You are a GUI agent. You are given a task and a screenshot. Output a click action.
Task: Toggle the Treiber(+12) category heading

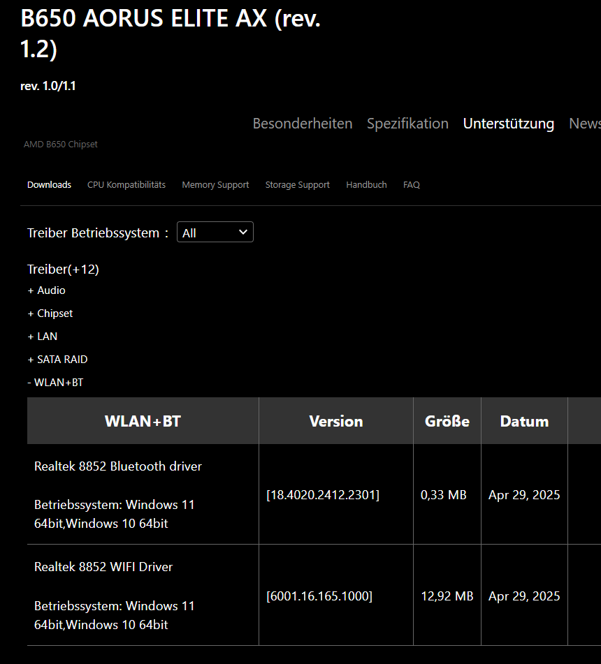click(x=63, y=270)
